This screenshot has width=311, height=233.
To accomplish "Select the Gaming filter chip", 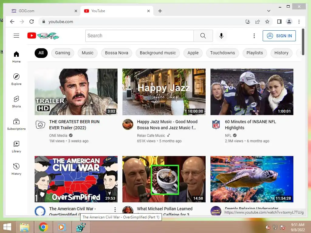I will (x=63, y=53).
